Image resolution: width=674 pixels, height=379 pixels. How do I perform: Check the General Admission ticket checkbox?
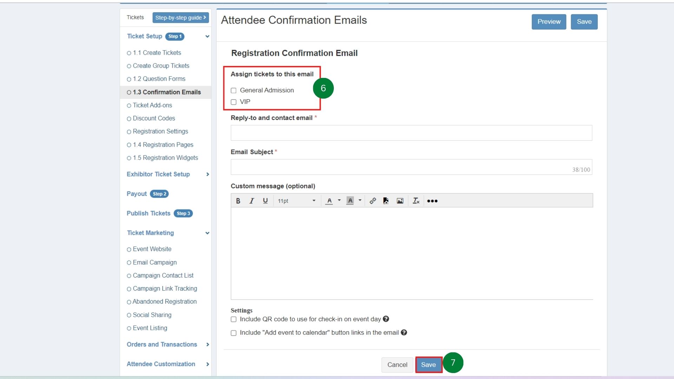233,91
